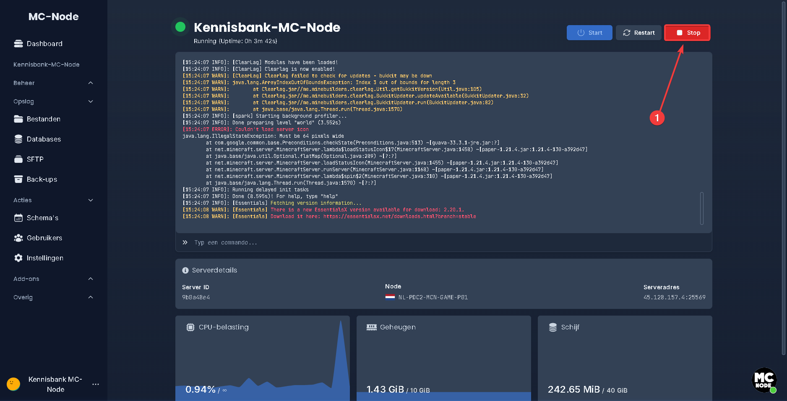Go to Bestanden page

pos(54,119)
